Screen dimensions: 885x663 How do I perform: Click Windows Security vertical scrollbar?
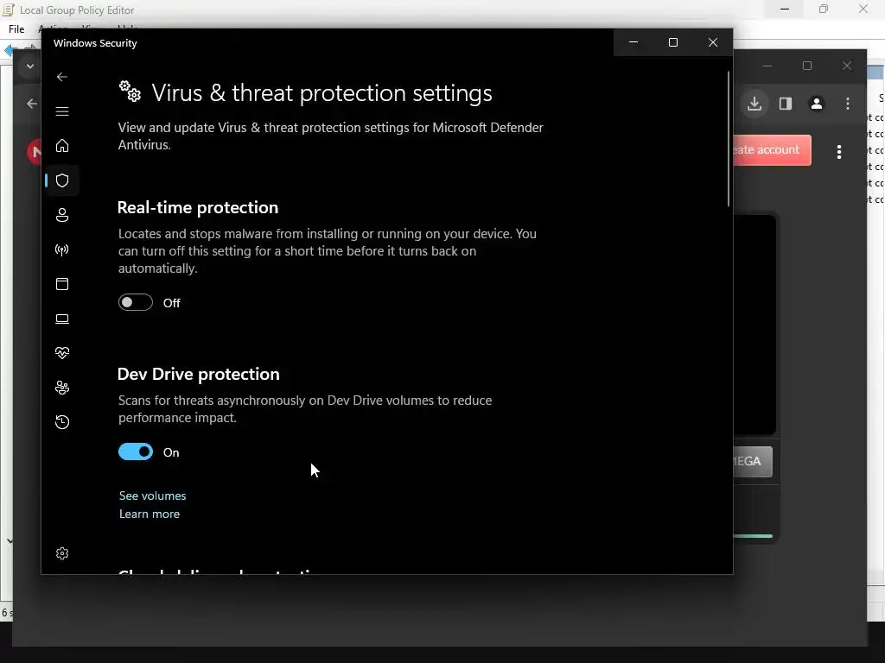pyautogui.click(x=728, y=139)
